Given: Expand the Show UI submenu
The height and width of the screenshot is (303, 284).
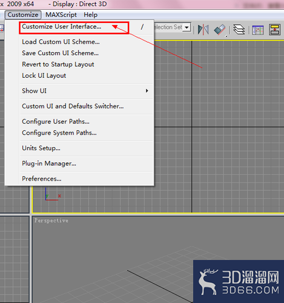Looking at the screenshot, I should coord(87,91).
